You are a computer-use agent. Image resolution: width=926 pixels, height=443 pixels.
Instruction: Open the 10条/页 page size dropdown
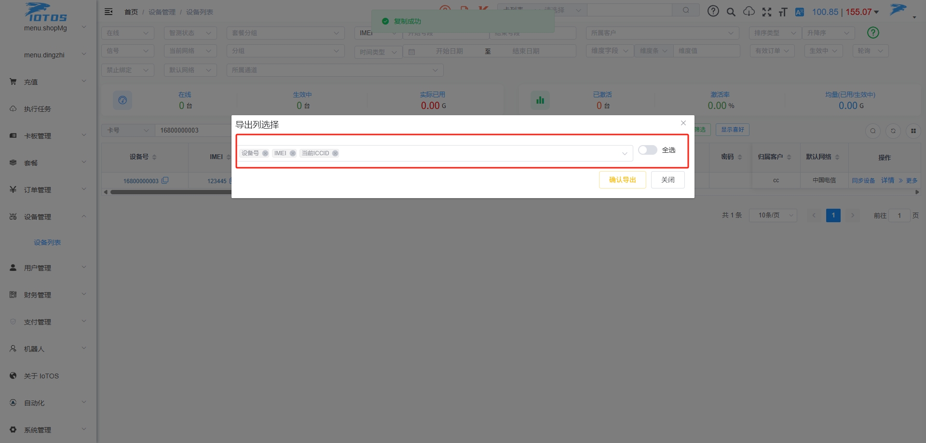pos(773,215)
